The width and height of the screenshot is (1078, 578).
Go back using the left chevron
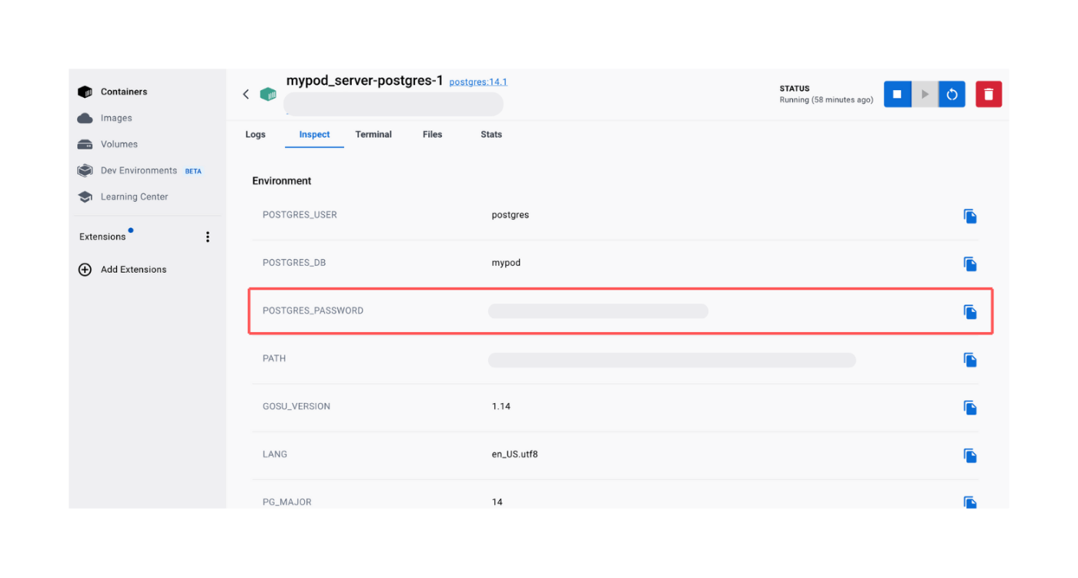coord(246,93)
